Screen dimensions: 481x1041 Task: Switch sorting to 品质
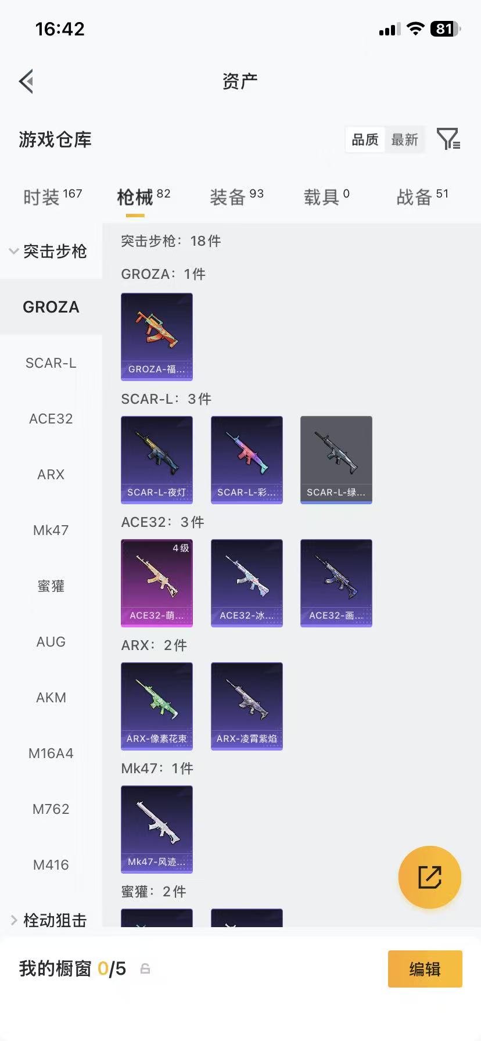[x=365, y=139]
